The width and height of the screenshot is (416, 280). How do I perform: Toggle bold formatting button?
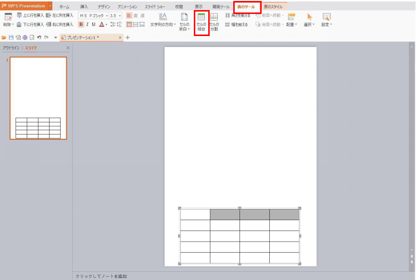coord(81,24)
